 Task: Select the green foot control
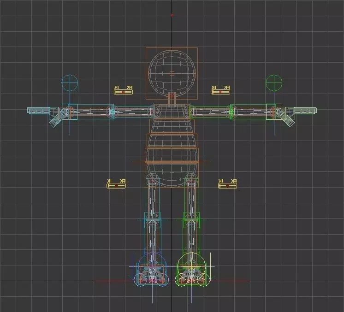click(191, 274)
